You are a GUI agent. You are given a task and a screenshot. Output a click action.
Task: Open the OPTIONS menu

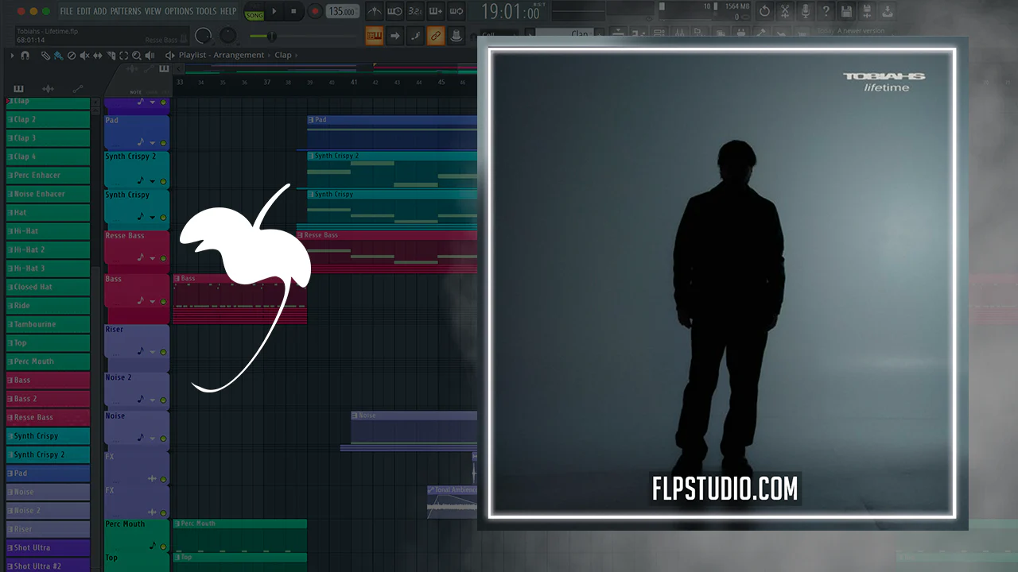pyautogui.click(x=179, y=11)
